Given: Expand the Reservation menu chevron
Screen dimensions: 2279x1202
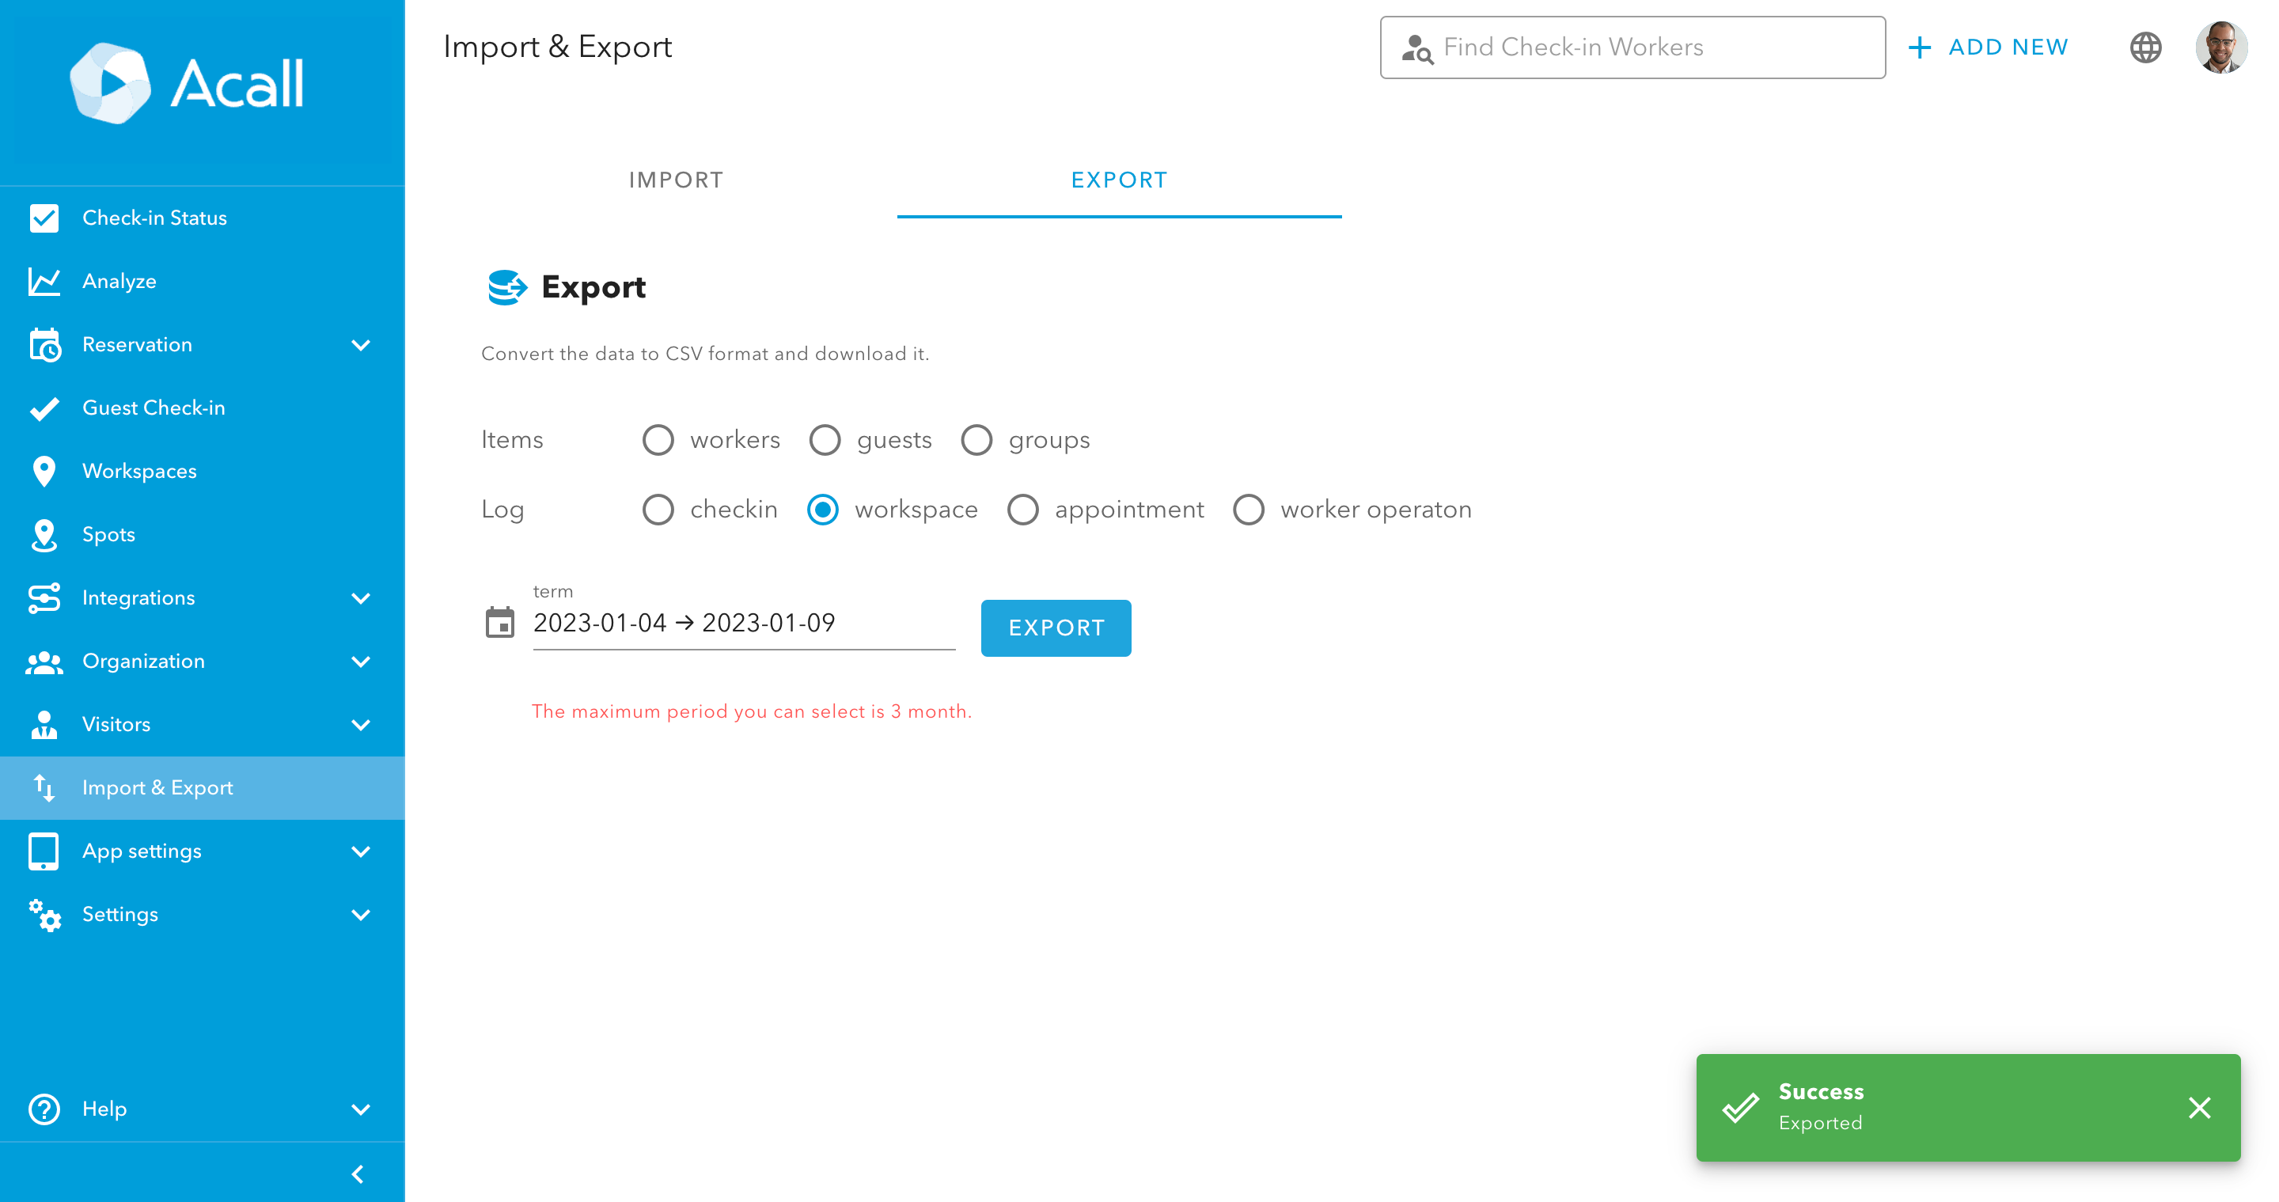Looking at the screenshot, I should click(x=360, y=345).
